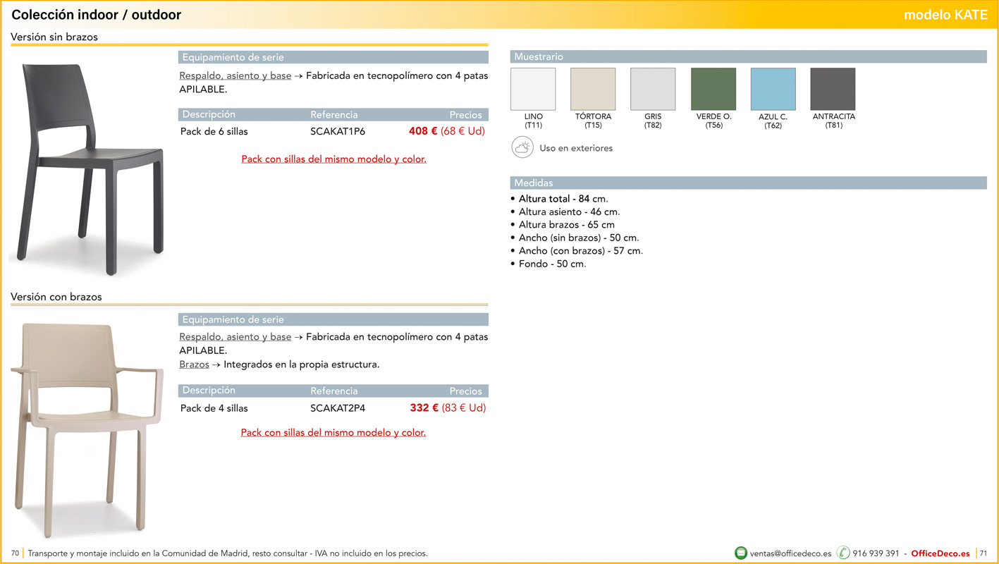Click the green email envelope icon
999x564 pixels.
click(x=740, y=553)
